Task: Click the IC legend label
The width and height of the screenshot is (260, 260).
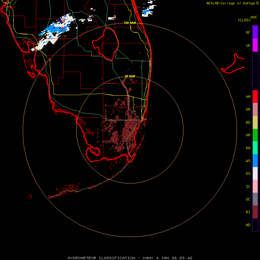Action: (248, 186)
